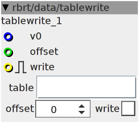Click the offset value field showing 0
Screen dimensions: 139x123
click(57, 109)
